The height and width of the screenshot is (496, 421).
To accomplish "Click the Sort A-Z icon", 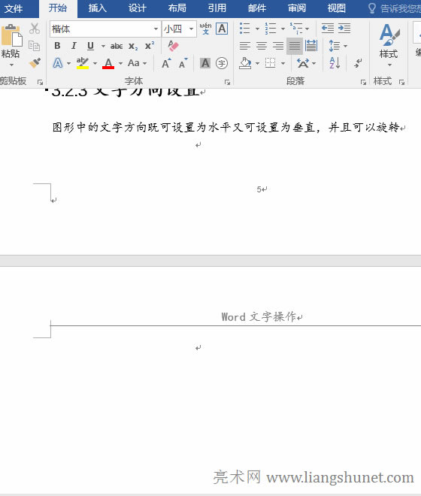I will 335,63.
